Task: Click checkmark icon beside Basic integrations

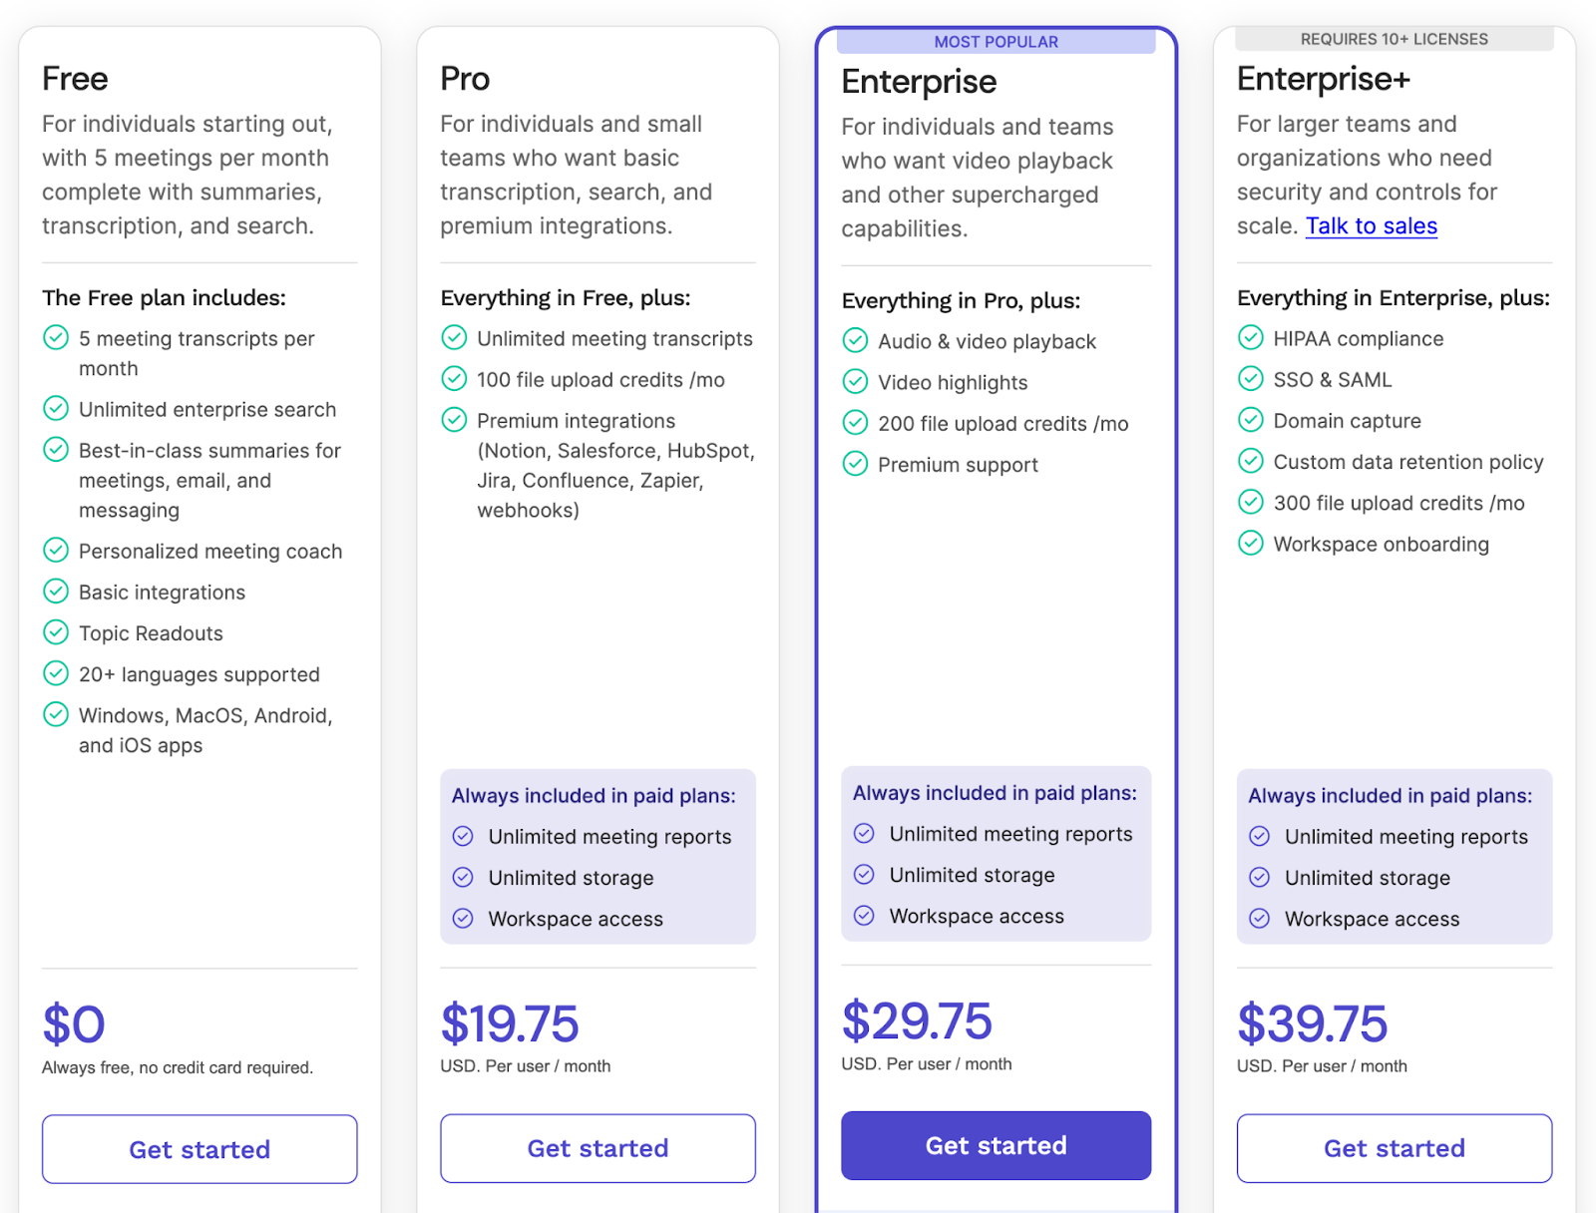Action: [x=56, y=592]
